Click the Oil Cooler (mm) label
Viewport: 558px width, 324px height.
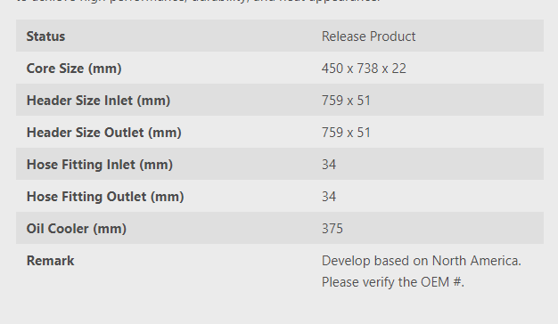[x=76, y=229]
